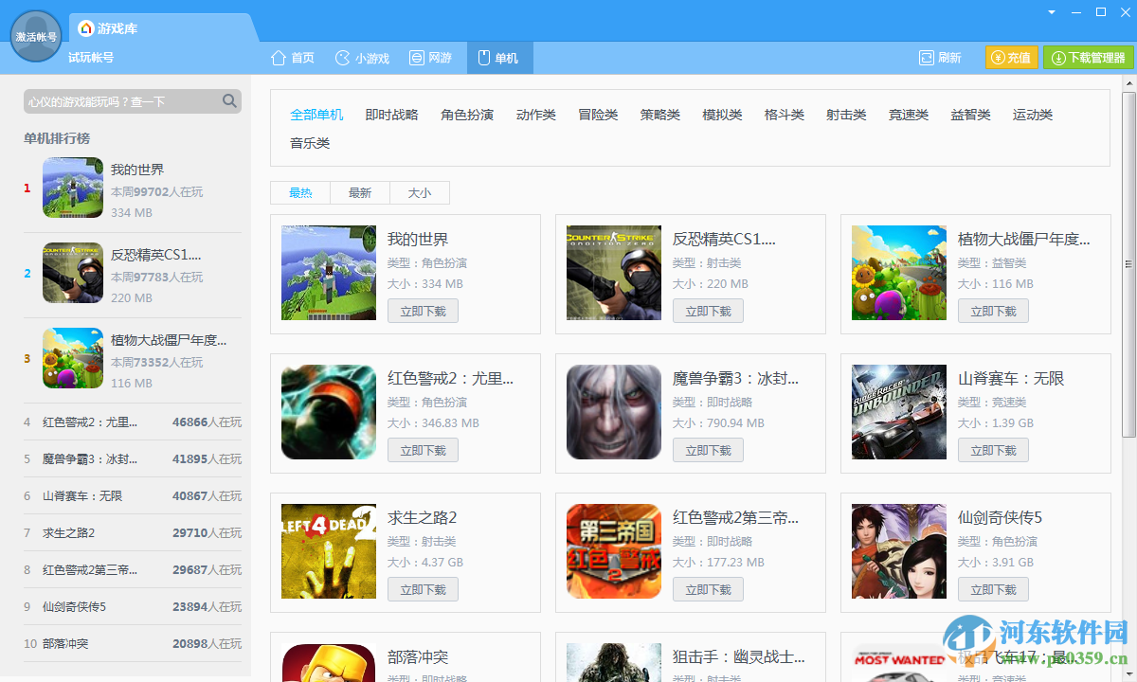
Task: Click the 反恐精英CS1 thumbnail in grid
Action: (x=614, y=273)
